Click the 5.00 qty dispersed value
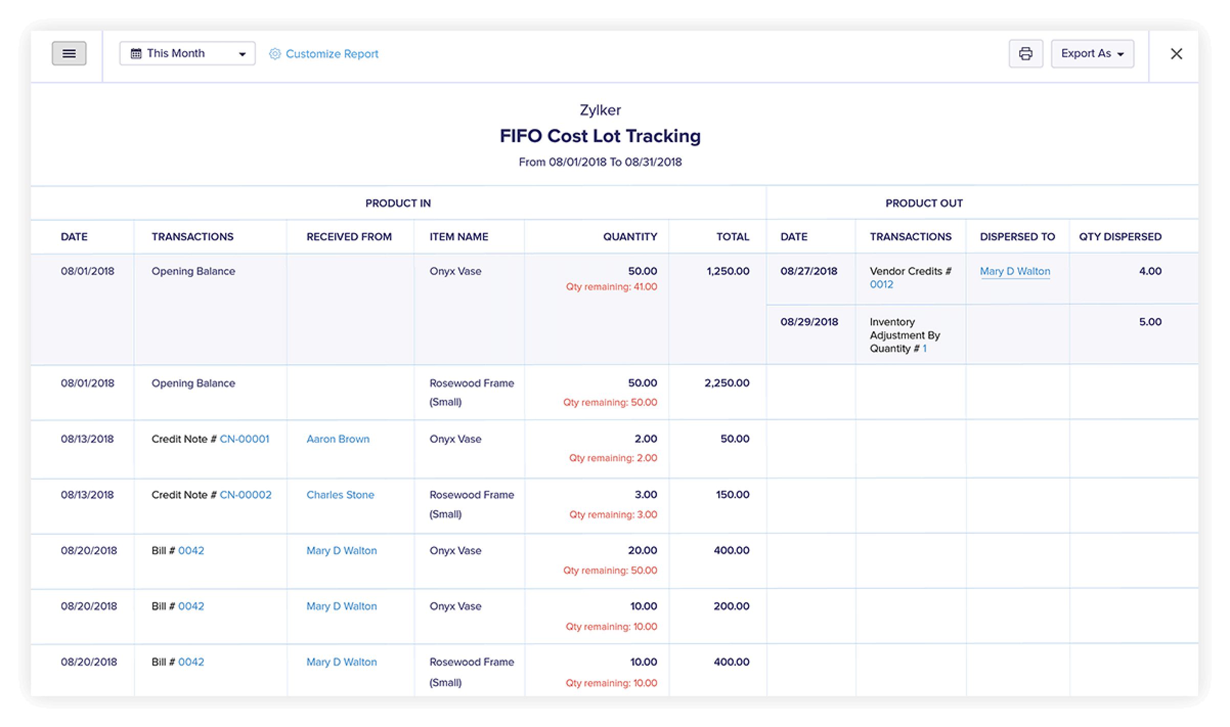The width and height of the screenshot is (1230, 727). (1150, 322)
